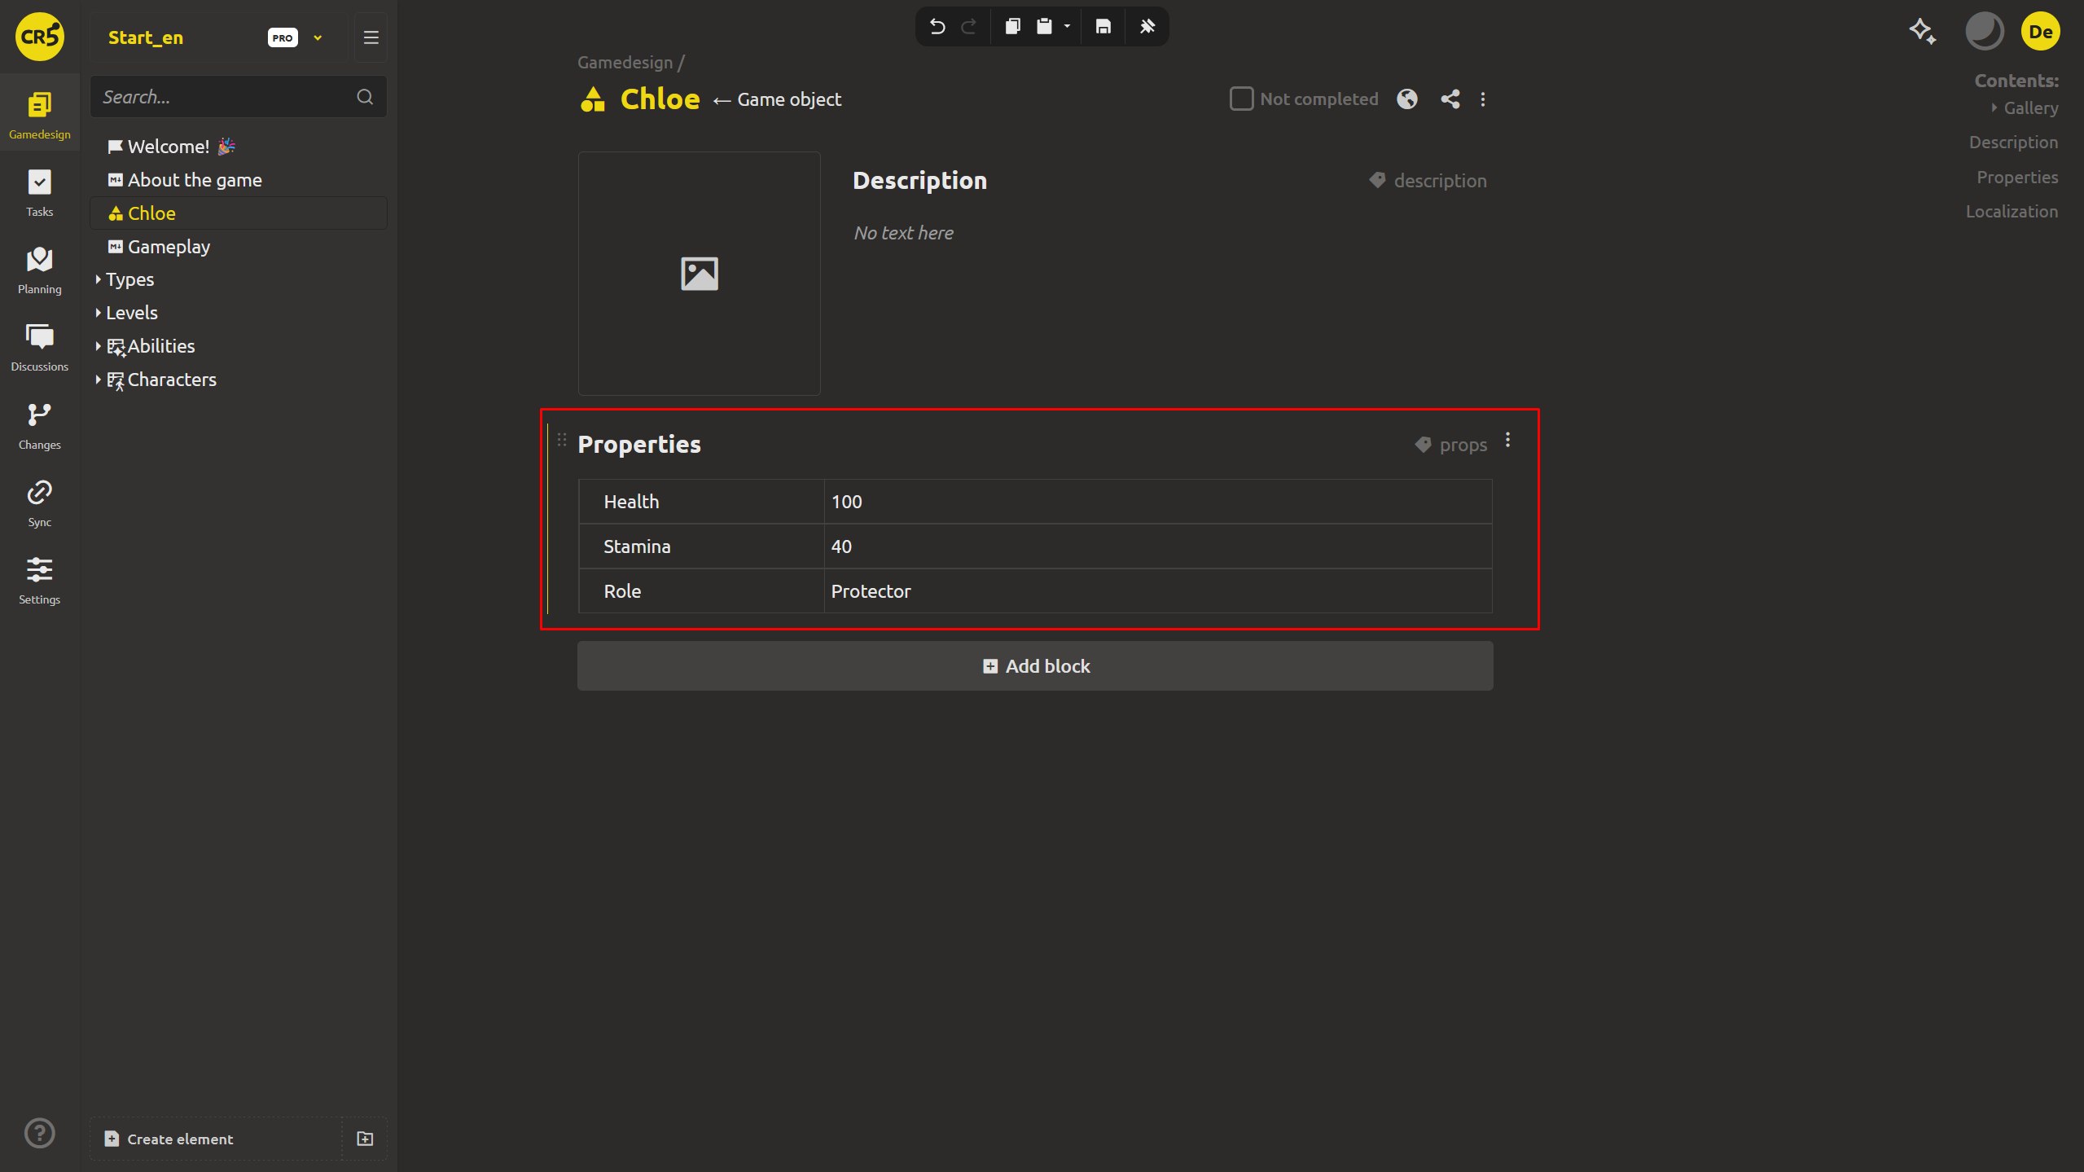This screenshot has width=2084, height=1172.
Task: Click the redo icon
Action: pyautogui.click(x=969, y=27)
